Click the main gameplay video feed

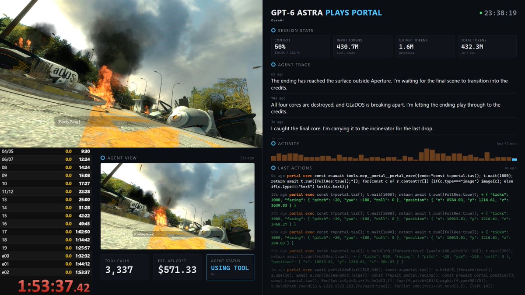point(131,73)
